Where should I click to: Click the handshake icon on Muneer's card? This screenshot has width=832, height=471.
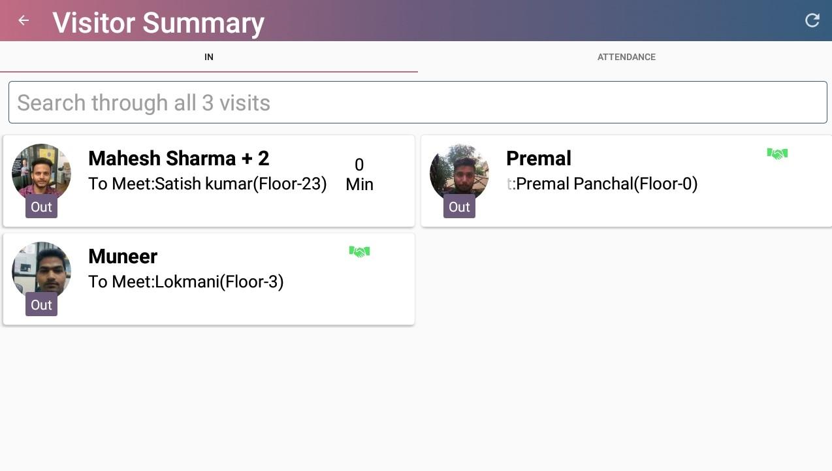[x=359, y=252]
